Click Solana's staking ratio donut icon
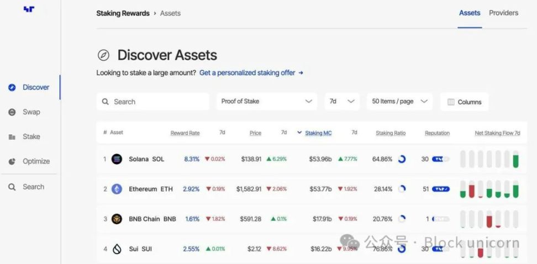This screenshot has height=264, width=537. click(402, 159)
